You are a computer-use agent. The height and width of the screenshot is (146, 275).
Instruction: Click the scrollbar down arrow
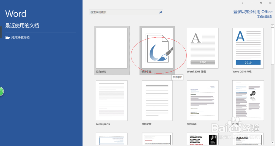[x=273, y=143]
